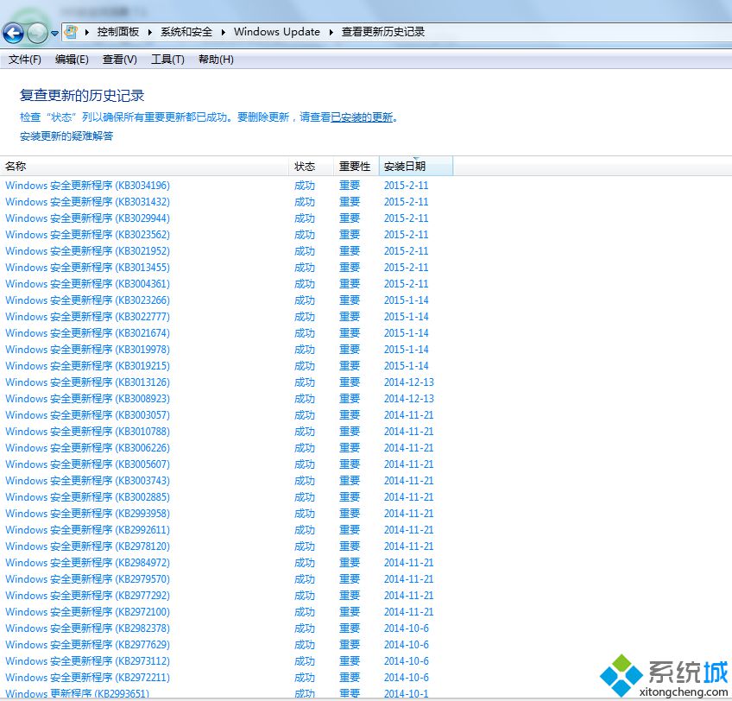Sort list by 安装日期 column header
This screenshot has height=701, width=732.
click(x=416, y=167)
